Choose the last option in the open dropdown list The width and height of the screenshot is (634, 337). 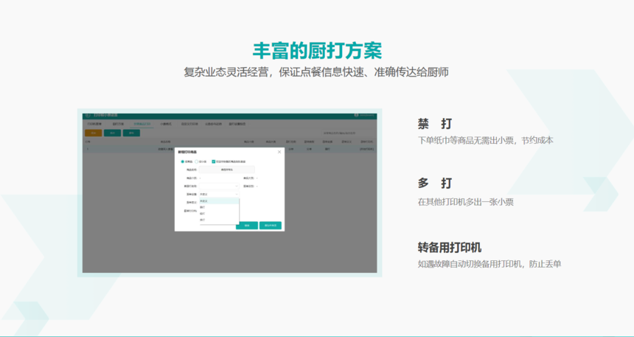[x=219, y=220]
